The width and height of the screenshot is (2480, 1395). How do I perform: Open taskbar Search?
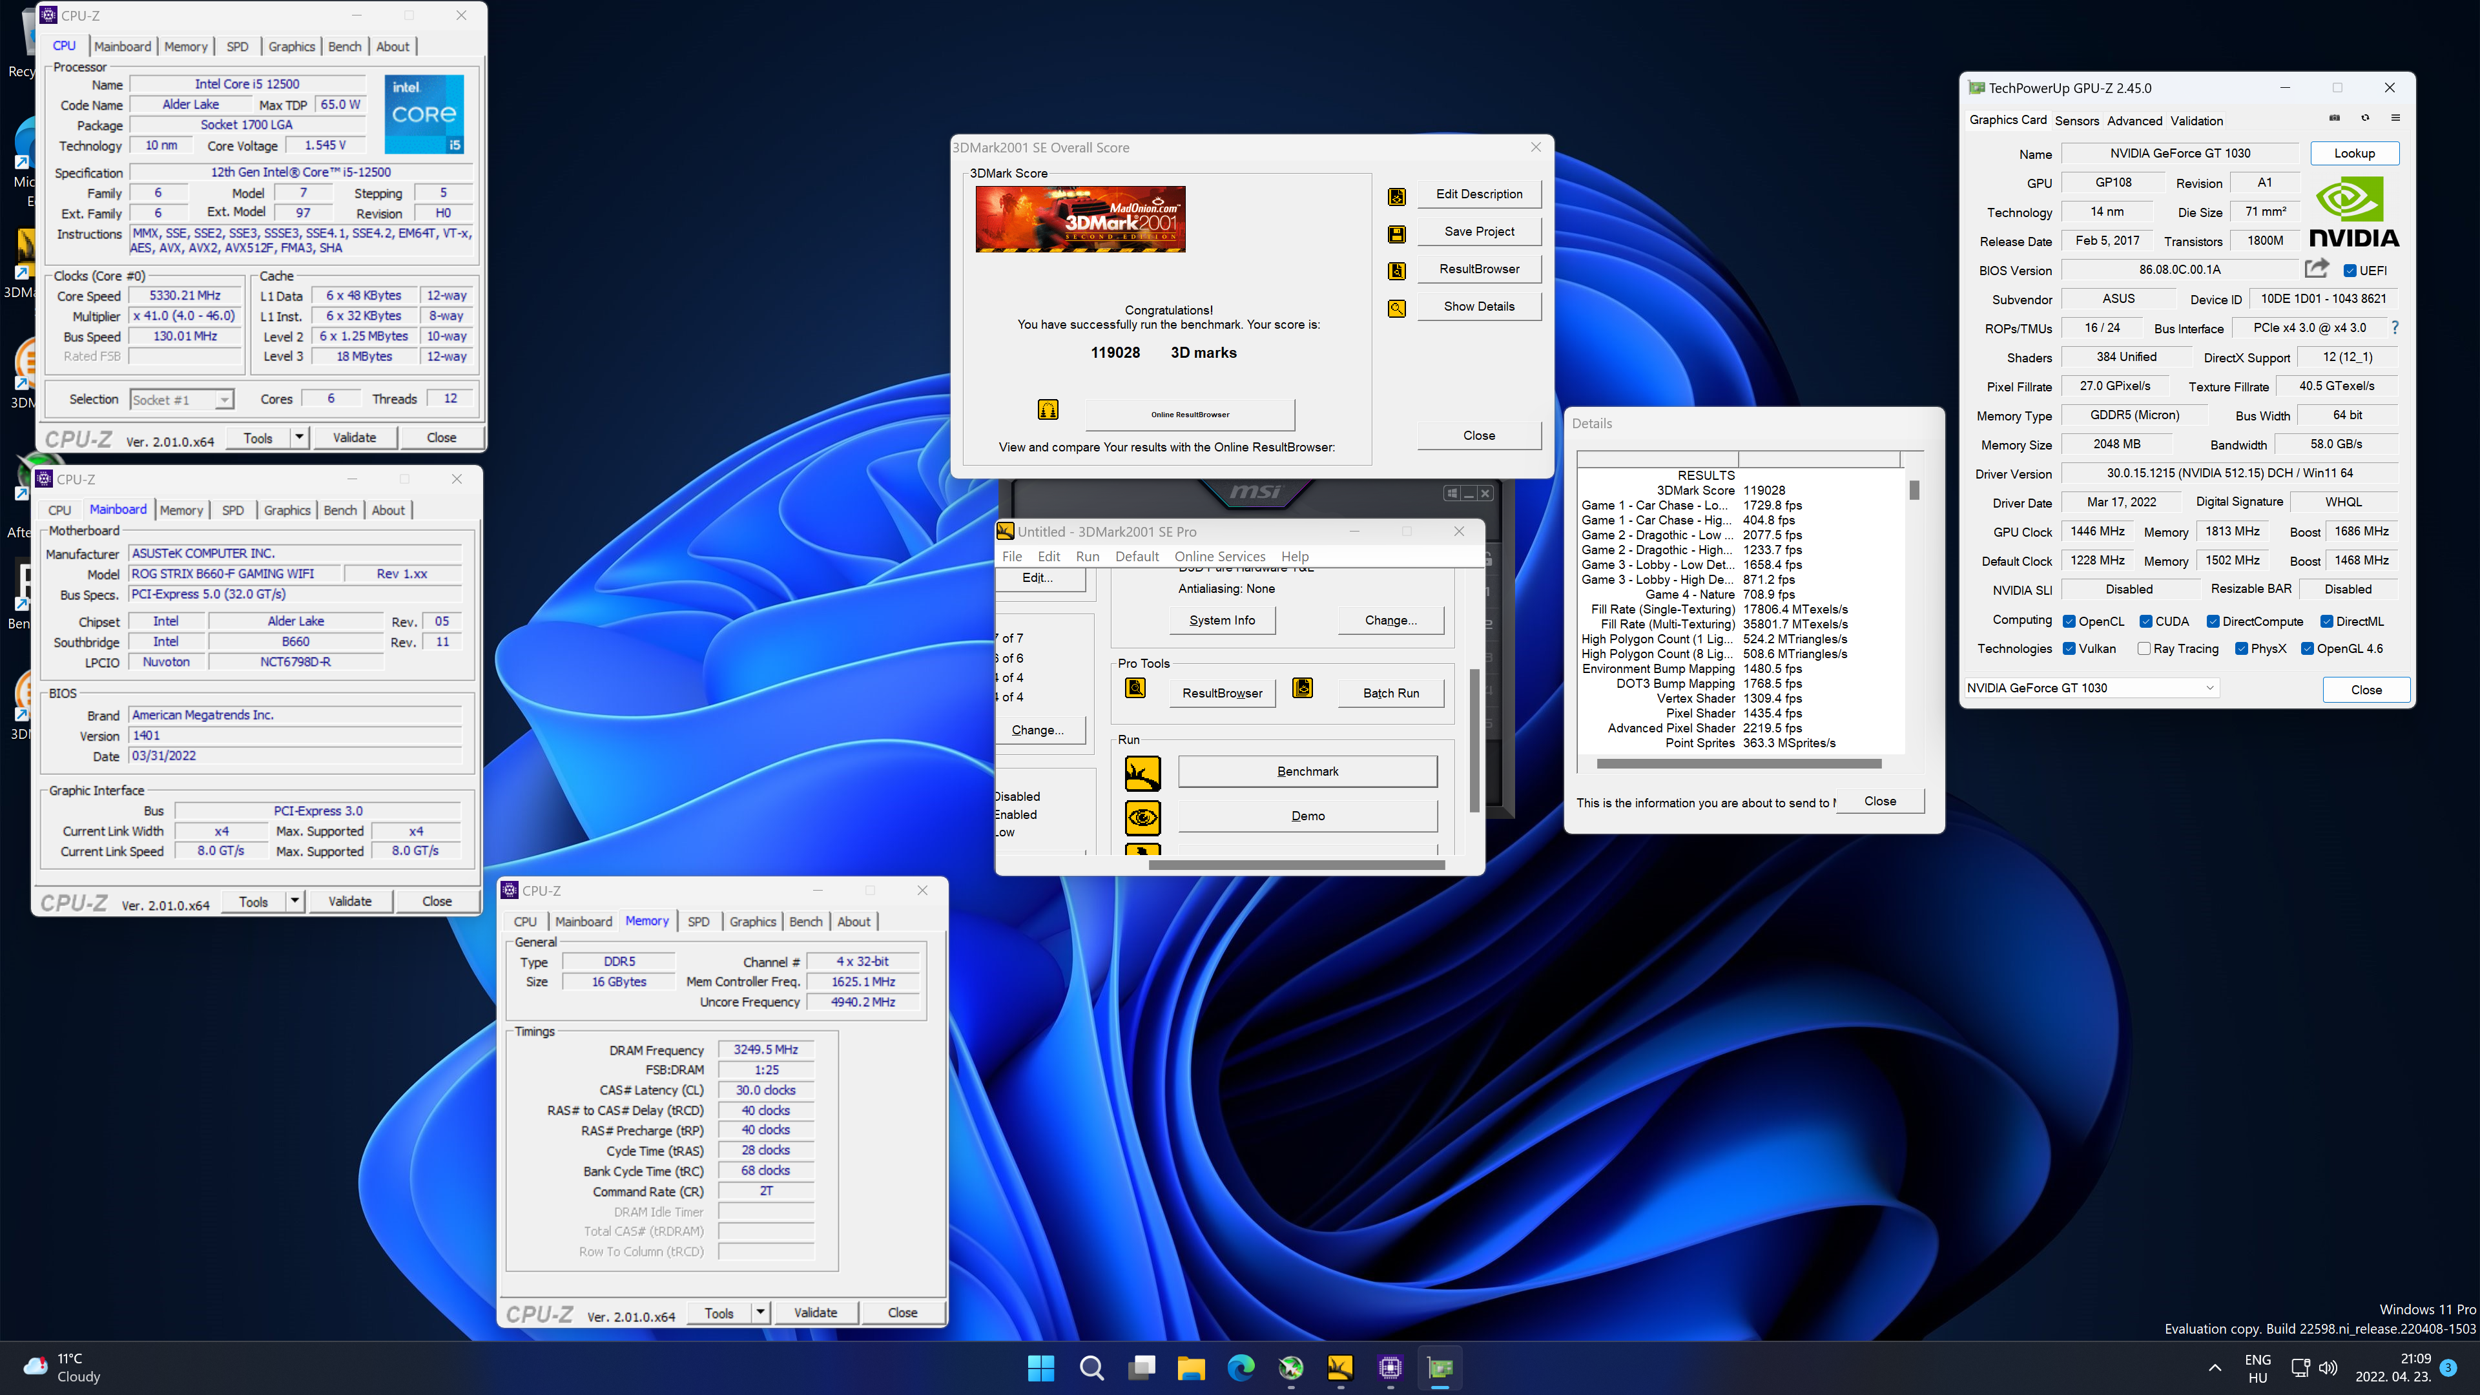pos(1091,1368)
